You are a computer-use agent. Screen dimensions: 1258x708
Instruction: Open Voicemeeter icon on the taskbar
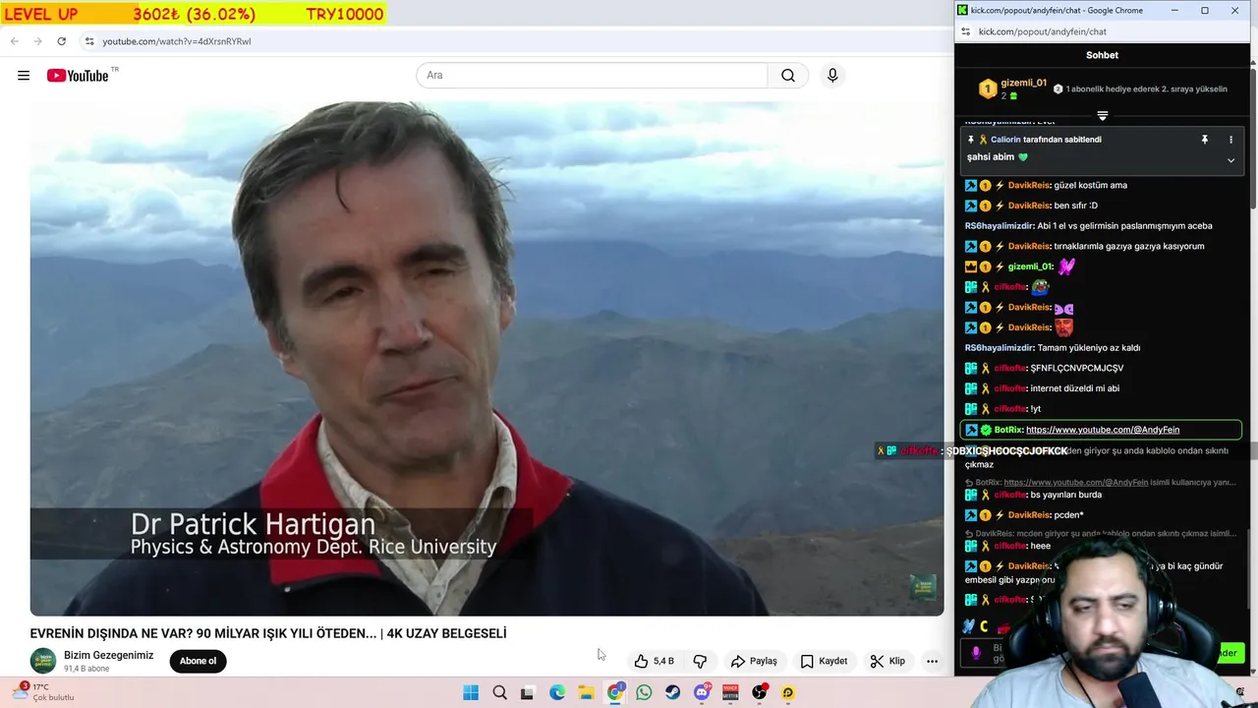(730, 692)
